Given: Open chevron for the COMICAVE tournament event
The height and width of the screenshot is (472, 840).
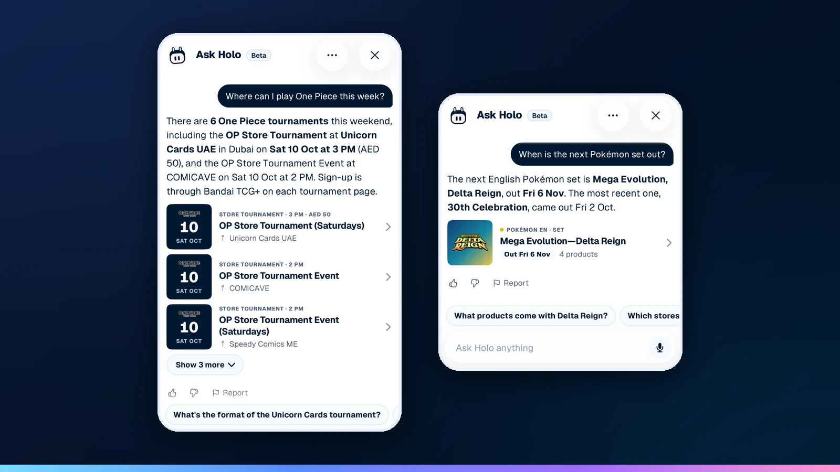Looking at the screenshot, I should tap(388, 277).
